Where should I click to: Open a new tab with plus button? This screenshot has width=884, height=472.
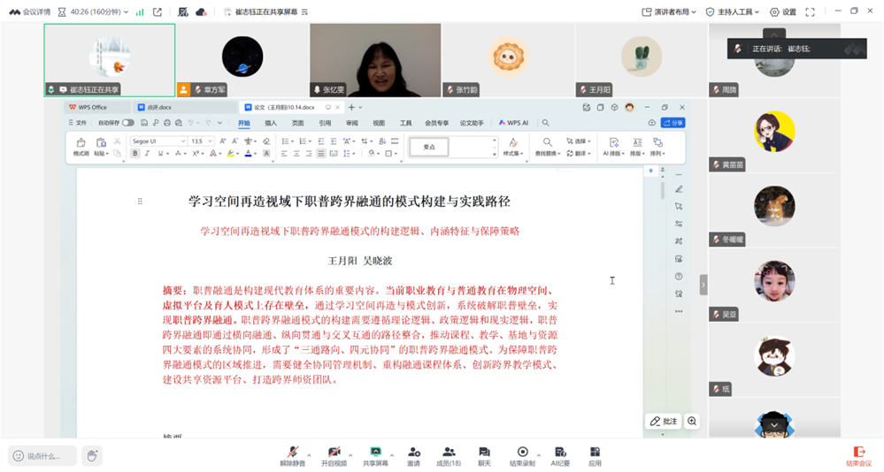point(351,107)
